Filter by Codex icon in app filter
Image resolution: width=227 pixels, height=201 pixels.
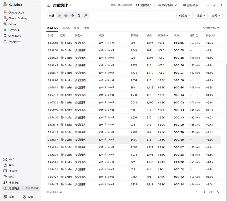point(66,16)
